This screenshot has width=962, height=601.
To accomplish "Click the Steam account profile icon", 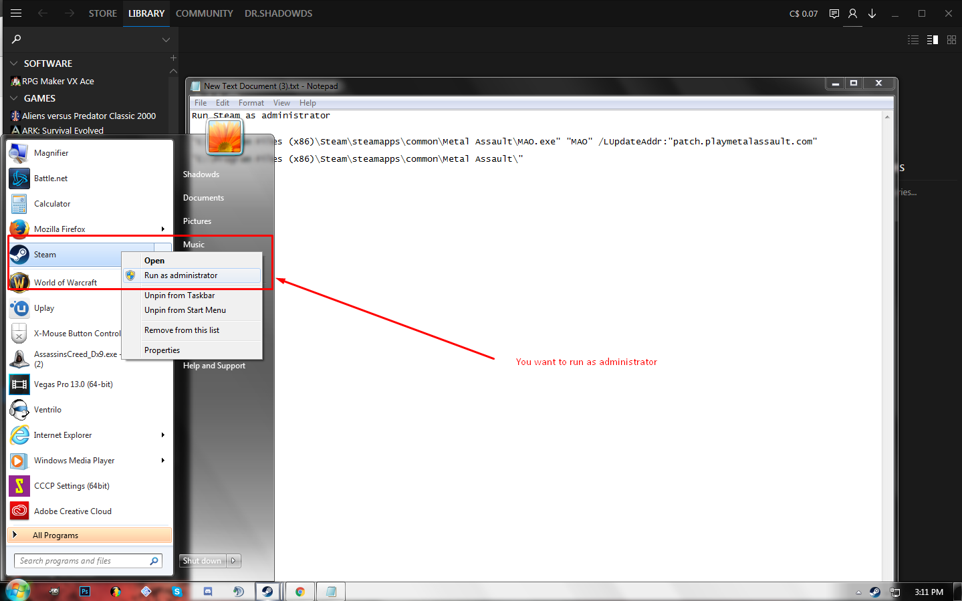I will click(x=852, y=13).
